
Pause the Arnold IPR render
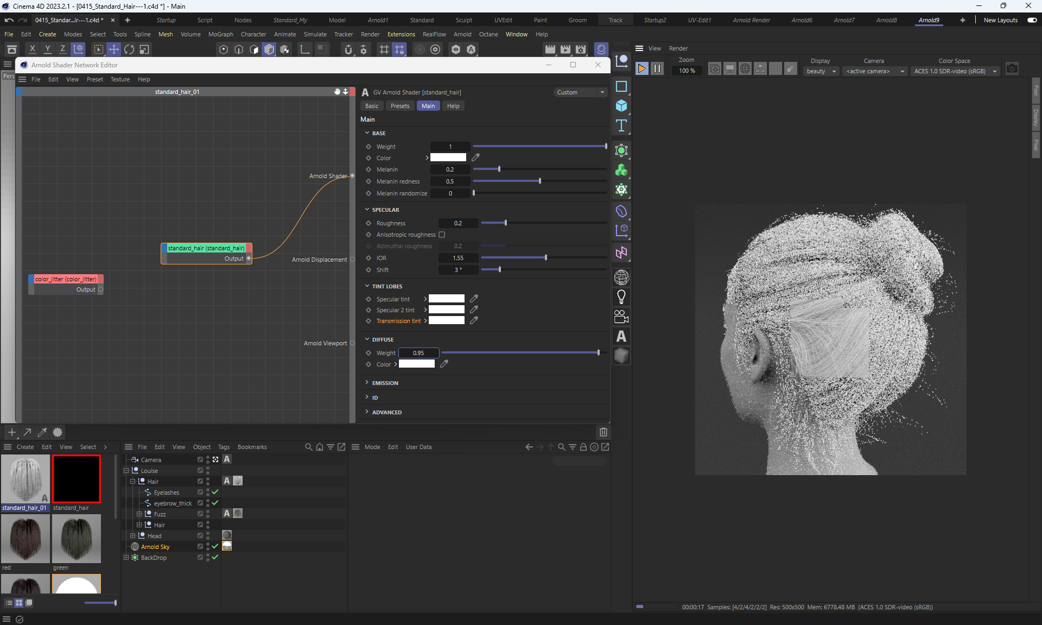pyautogui.click(x=657, y=69)
